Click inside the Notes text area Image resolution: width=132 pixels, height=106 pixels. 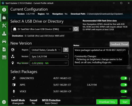point(101,56)
